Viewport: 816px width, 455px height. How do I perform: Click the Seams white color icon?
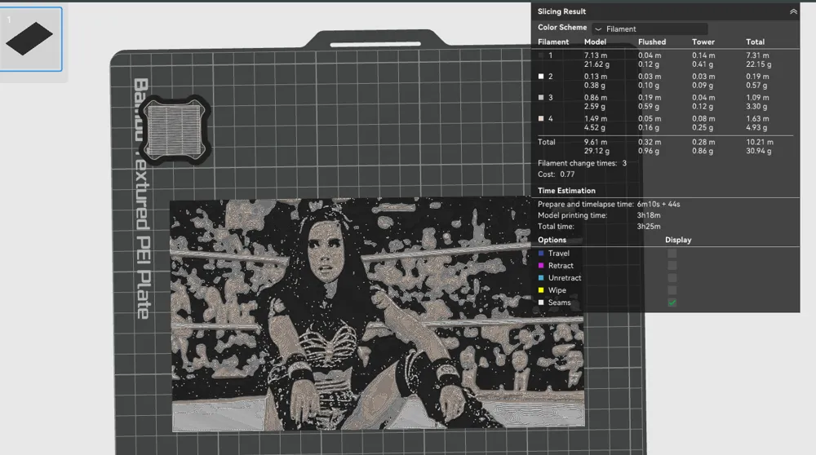click(541, 303)
